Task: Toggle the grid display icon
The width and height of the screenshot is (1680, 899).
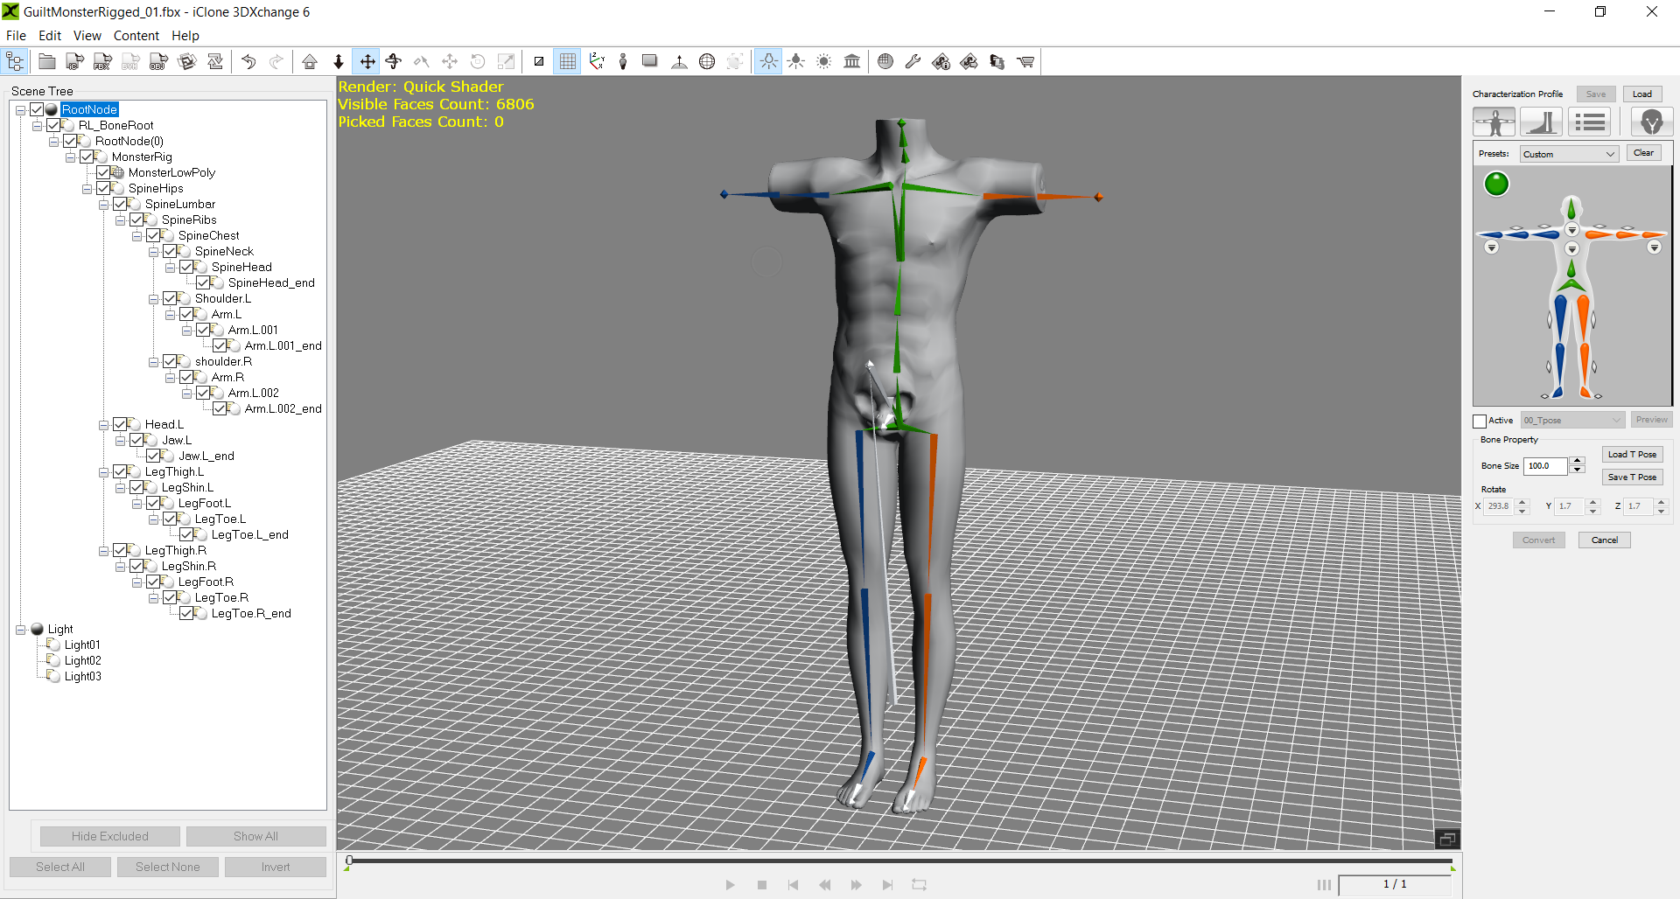Action: coord(567,61)
